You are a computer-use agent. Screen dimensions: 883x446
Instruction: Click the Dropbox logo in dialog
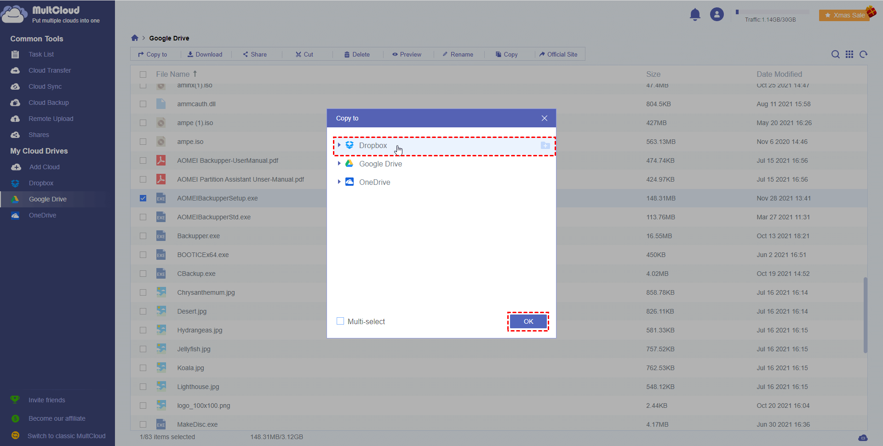(350, 145)
